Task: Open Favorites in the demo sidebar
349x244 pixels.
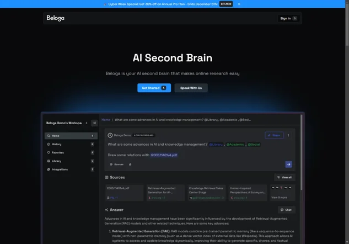Action: (x=71, y=153)
